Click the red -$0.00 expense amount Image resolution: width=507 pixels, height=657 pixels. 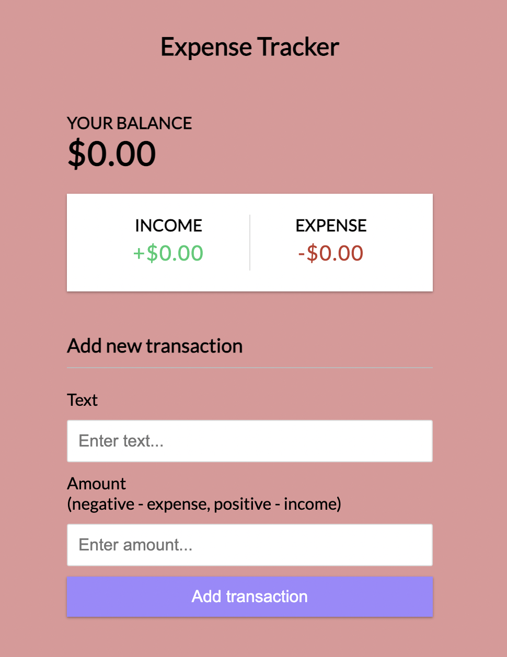tap(331, 253)
